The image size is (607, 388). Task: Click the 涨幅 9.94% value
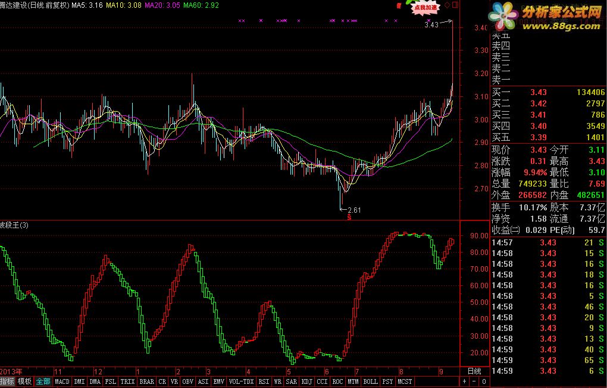point(536,172)
